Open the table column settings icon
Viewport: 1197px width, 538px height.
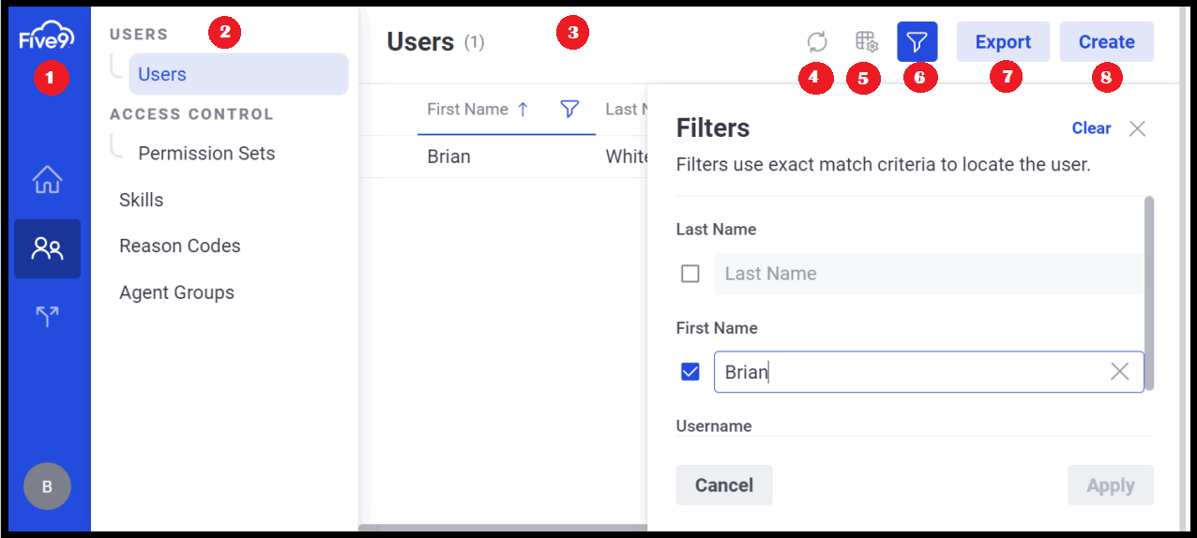(866, 42)
